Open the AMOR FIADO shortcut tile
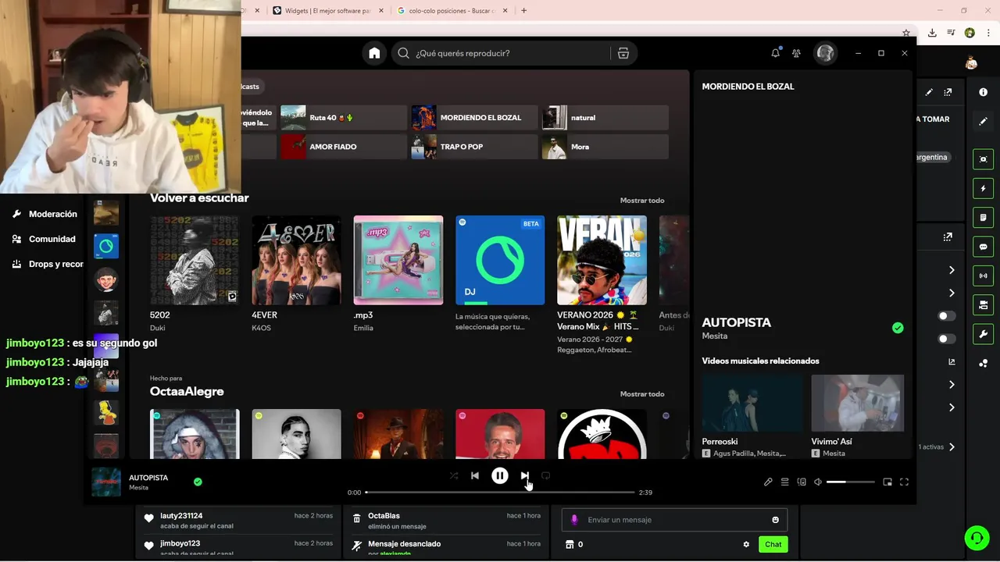 pyautogui.click(x=343, y=147)
